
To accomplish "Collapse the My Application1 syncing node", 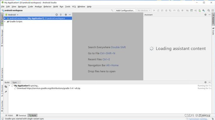I will [9, 86].
